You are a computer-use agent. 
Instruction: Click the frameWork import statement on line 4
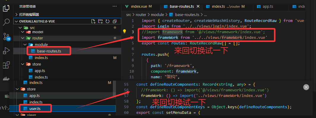coord(204,37)
